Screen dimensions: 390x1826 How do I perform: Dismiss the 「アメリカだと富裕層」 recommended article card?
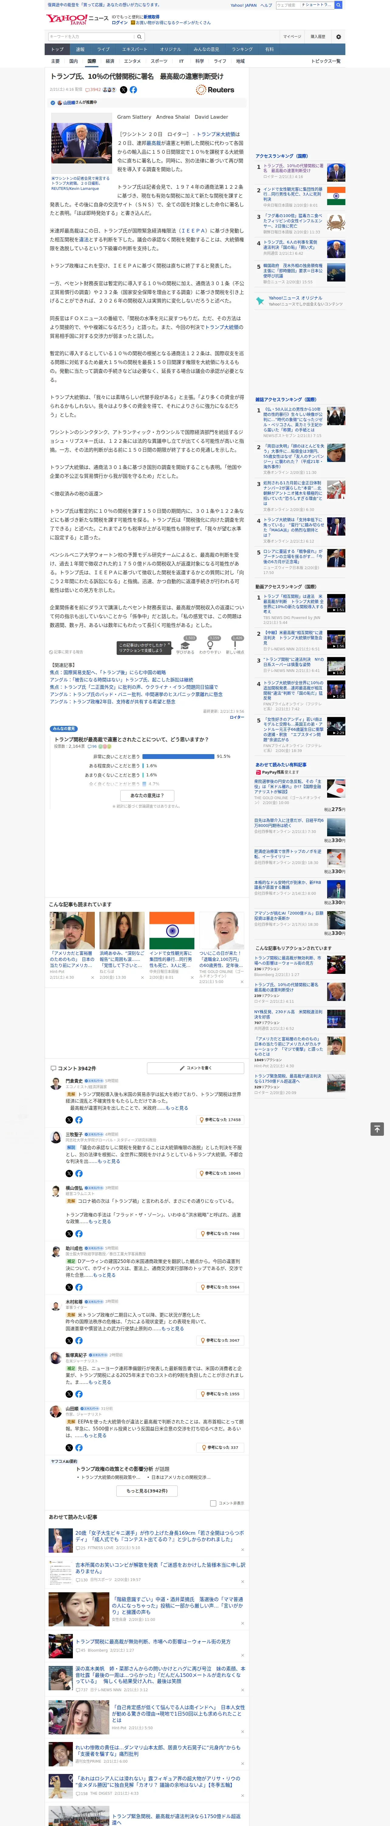[93, 978]
